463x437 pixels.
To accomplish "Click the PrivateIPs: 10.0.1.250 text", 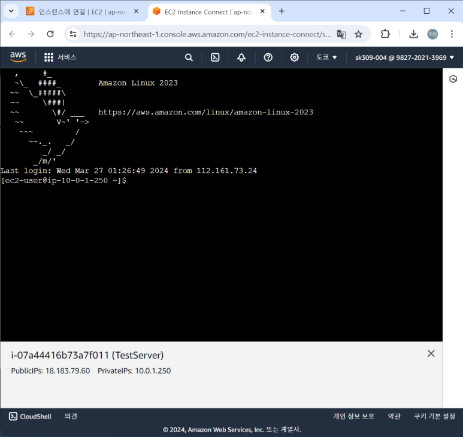I will [134, 371].
